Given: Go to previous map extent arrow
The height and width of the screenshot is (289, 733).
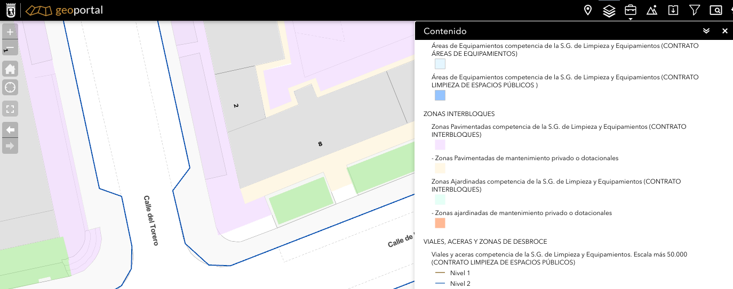Looking at the screenshot, I should (x=10, y=130).
